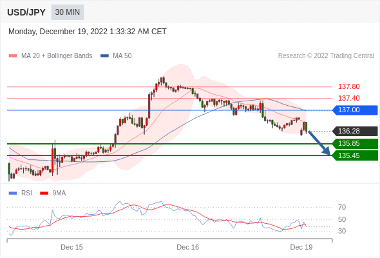Click the green 135.45 target price tag
The height and width of the screenshot is (258, 380).
[x=355, y=155]
